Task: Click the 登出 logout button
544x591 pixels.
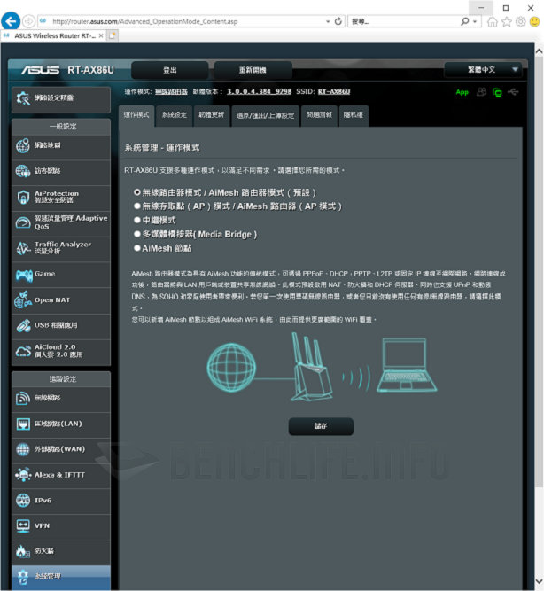Action: point(169,70)
